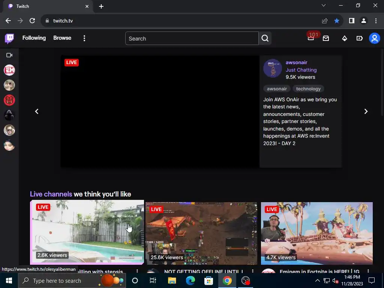Close the Twitch tab

coord(87,6)
